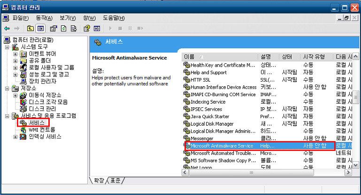Viewport: 361px width, 195px height.
Task: Toggle the Show/Hide Console Tree icon
Action: (x=40, y=28)
